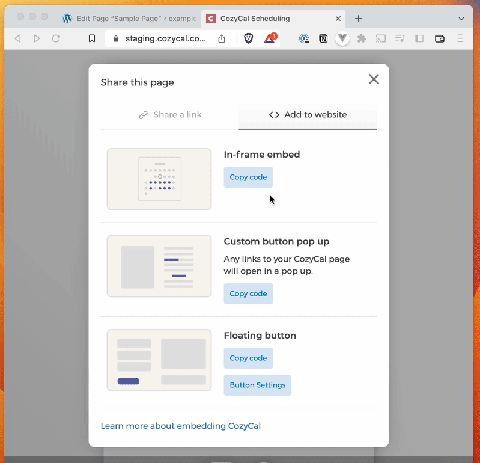Click the In-frame embed preview thumbnail

tap(159, 179)
